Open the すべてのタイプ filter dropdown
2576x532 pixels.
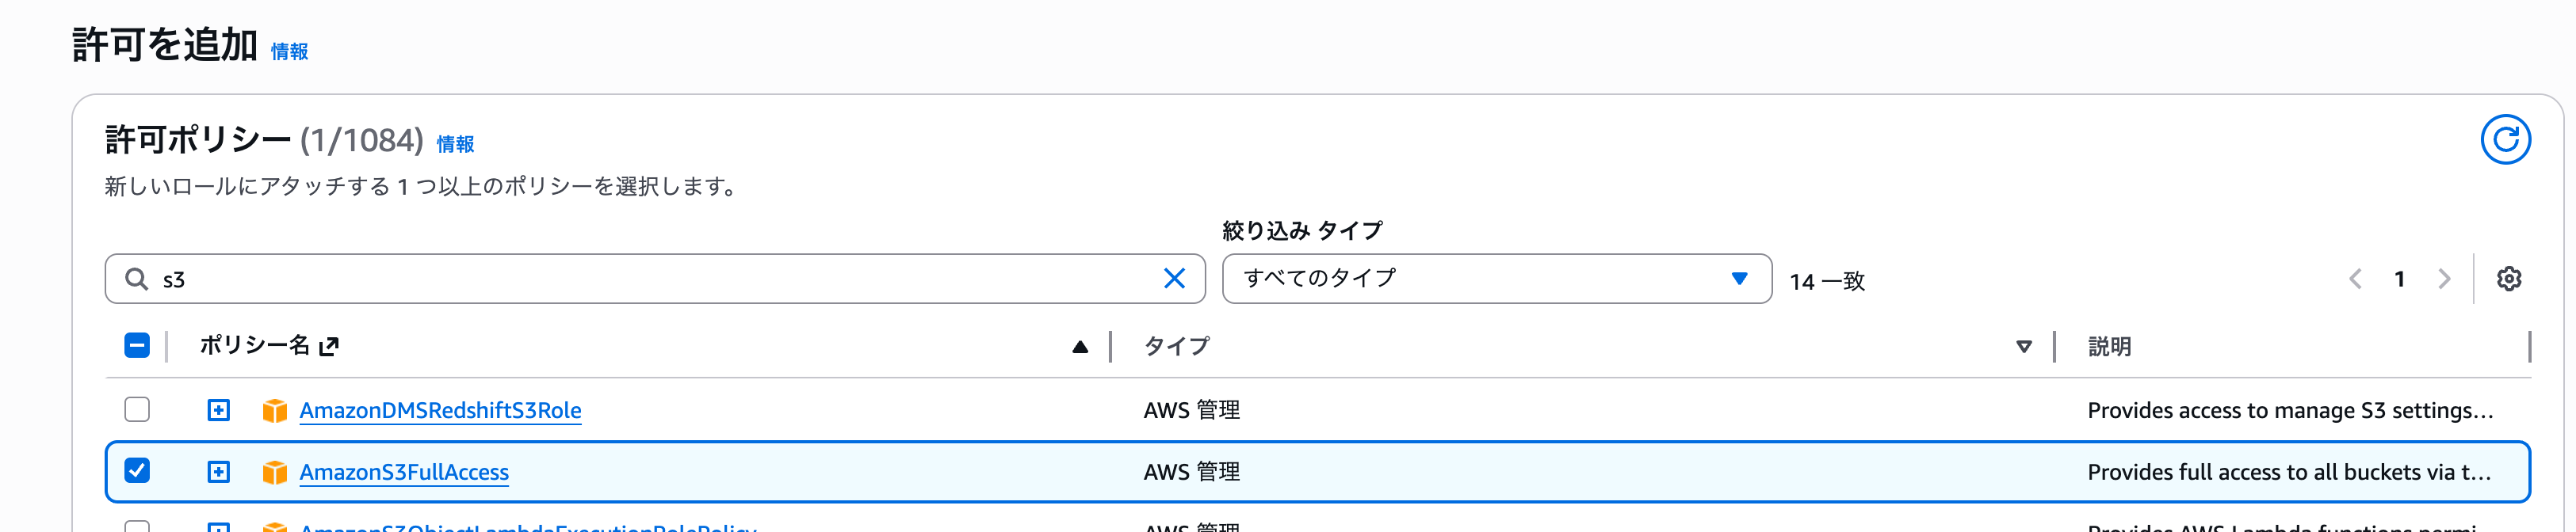tap(1496, 279)
